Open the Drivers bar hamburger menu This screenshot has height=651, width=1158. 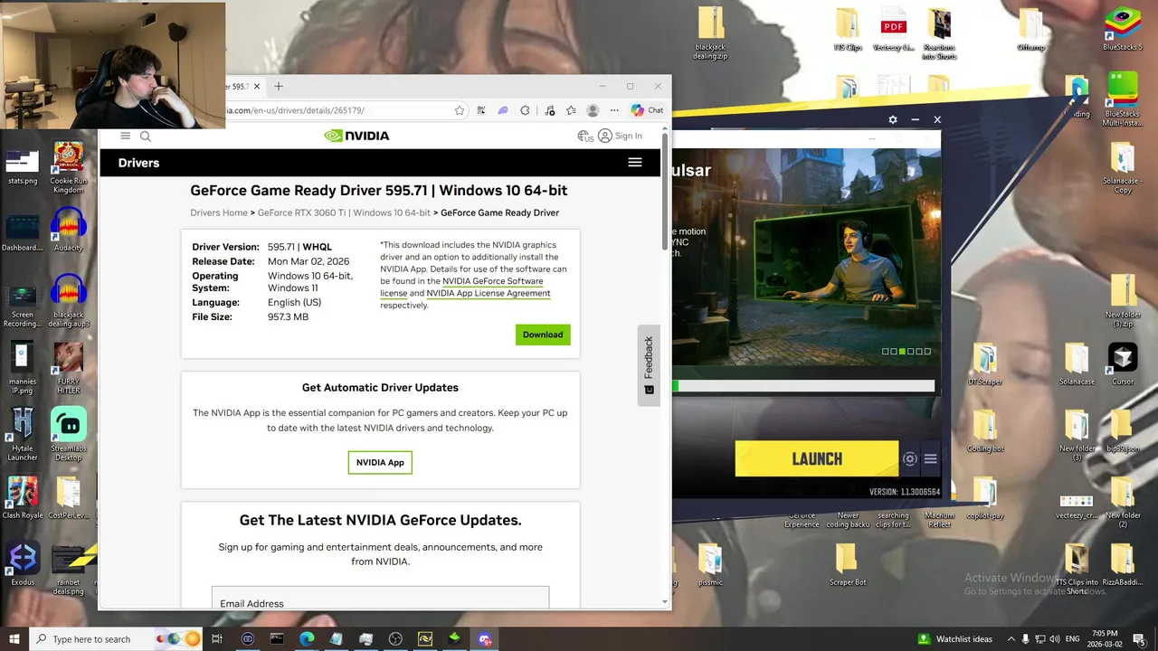point(635,163)
